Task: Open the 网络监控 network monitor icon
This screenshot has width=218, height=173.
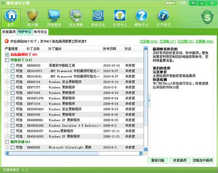Action: 54,18
